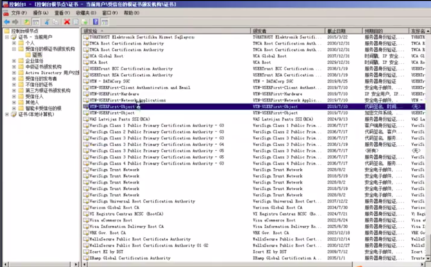Screen dimensions: 431x267
Task: Open the 文件(F) menu
Action: click(x=19, y=13)
